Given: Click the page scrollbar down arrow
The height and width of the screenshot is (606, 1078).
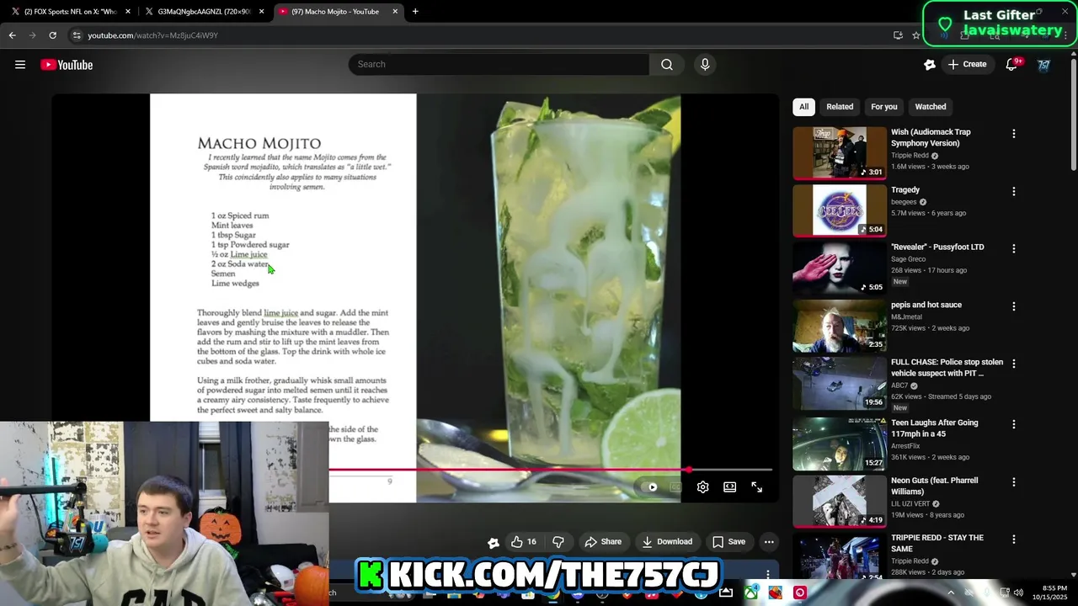Looking at the screenshot, I should pyautogui.click(x=1073, y=575).
